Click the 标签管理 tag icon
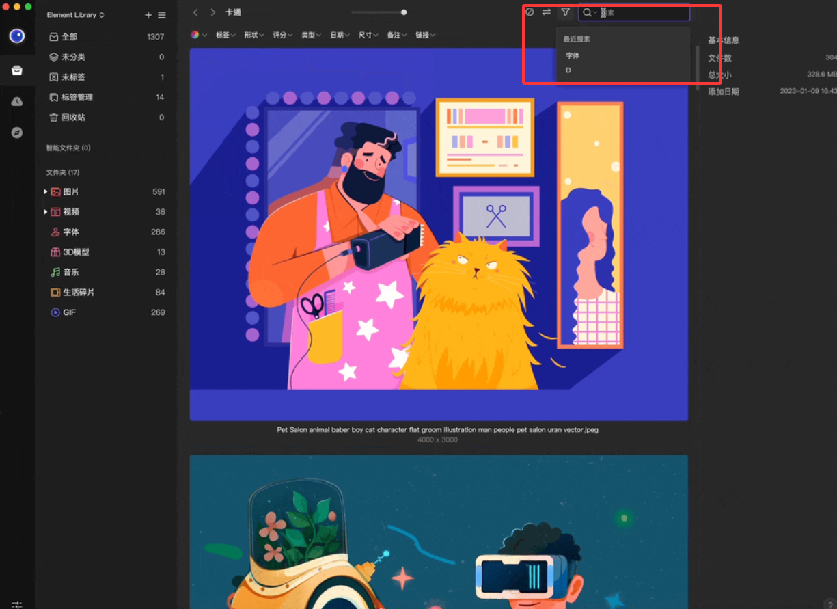 [x=54, y=97]
